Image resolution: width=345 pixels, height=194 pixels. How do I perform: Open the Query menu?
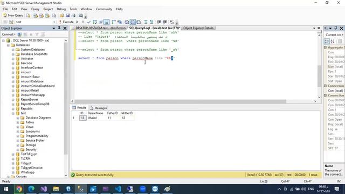[35, 9]
